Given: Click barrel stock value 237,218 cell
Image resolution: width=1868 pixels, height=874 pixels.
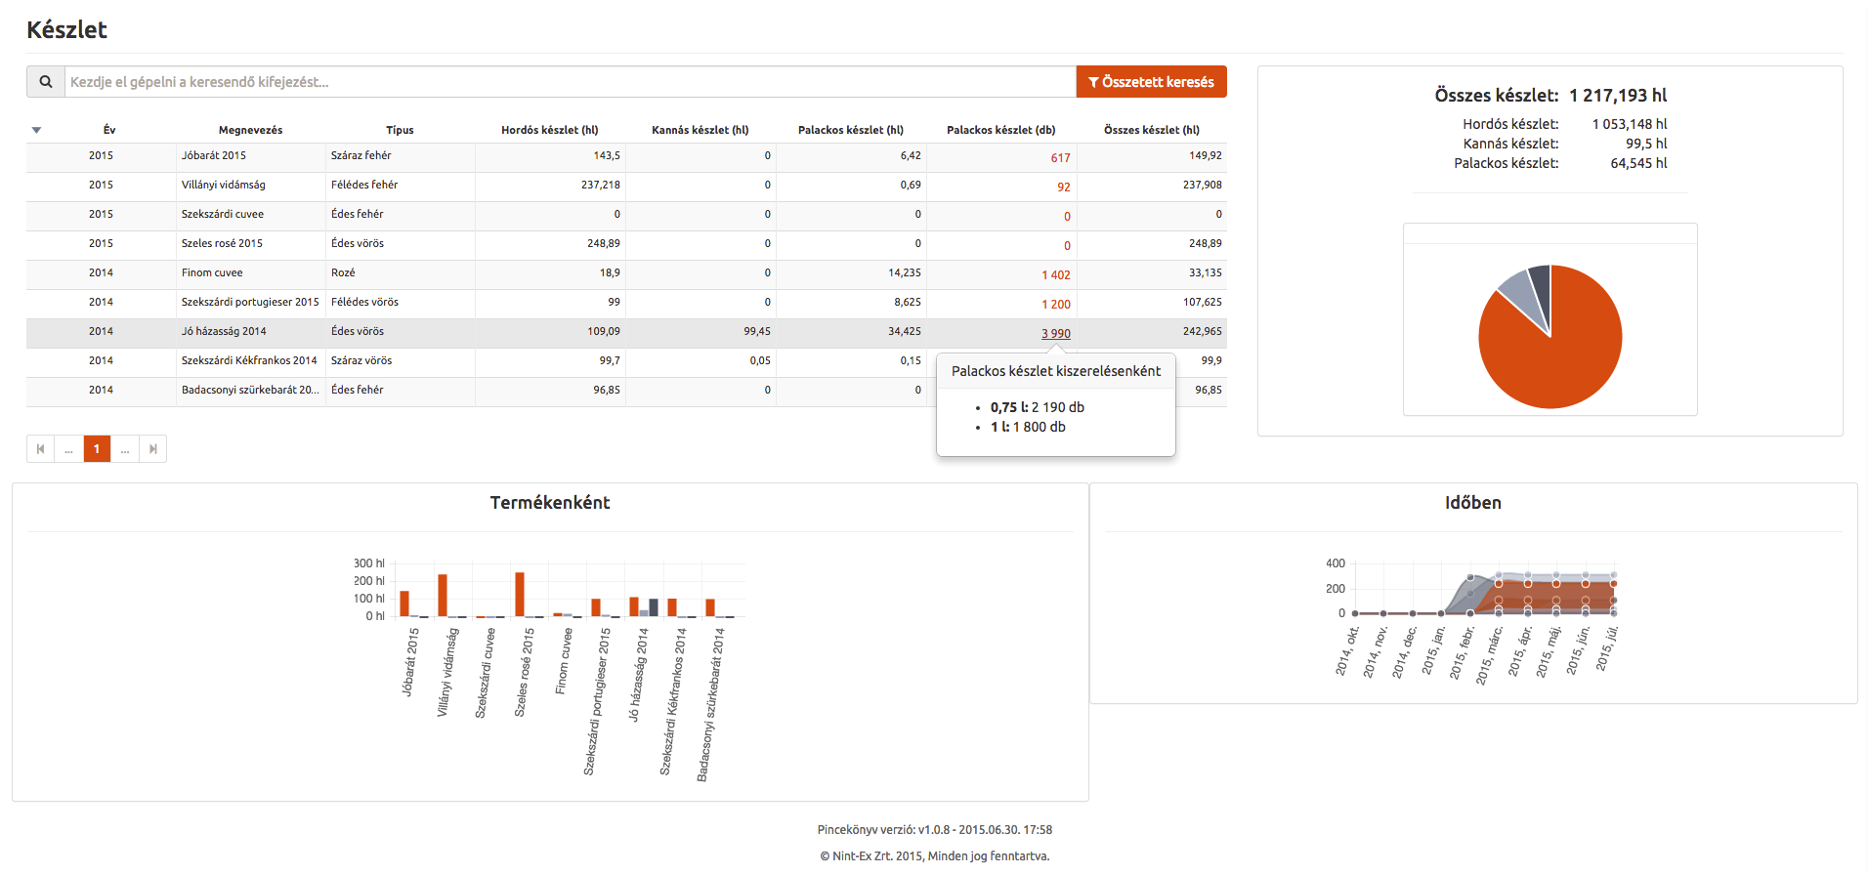Looking at the screenshot, I should click(600, 185).
